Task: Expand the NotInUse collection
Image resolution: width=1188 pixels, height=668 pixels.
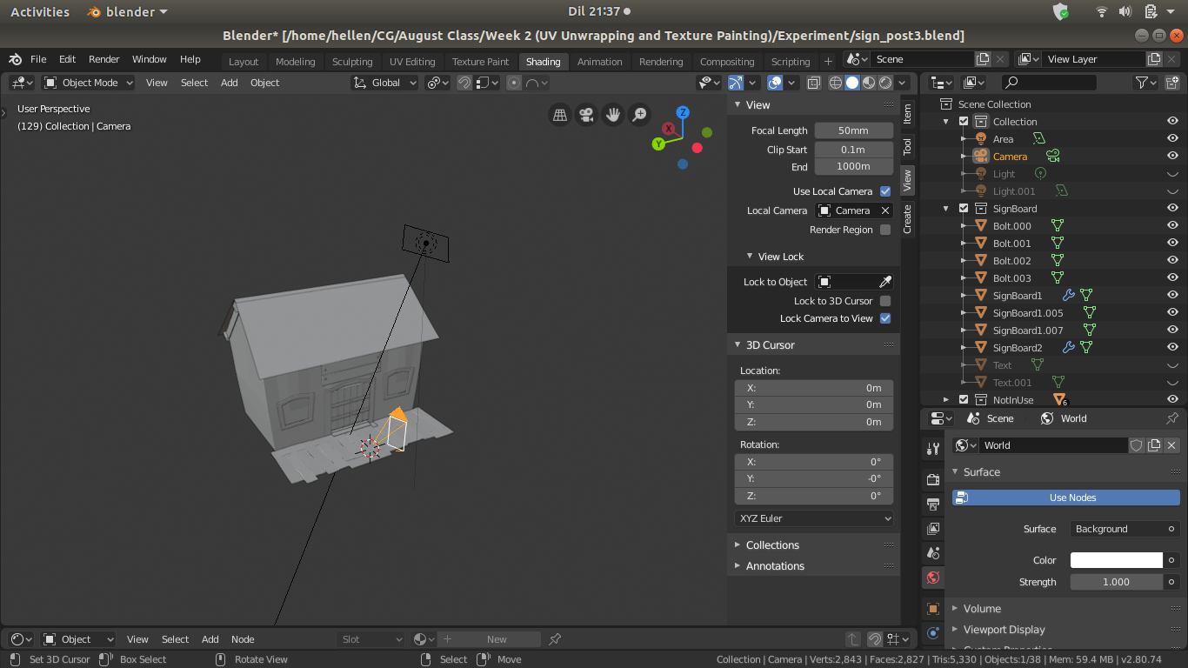Action: click(946, 400)
